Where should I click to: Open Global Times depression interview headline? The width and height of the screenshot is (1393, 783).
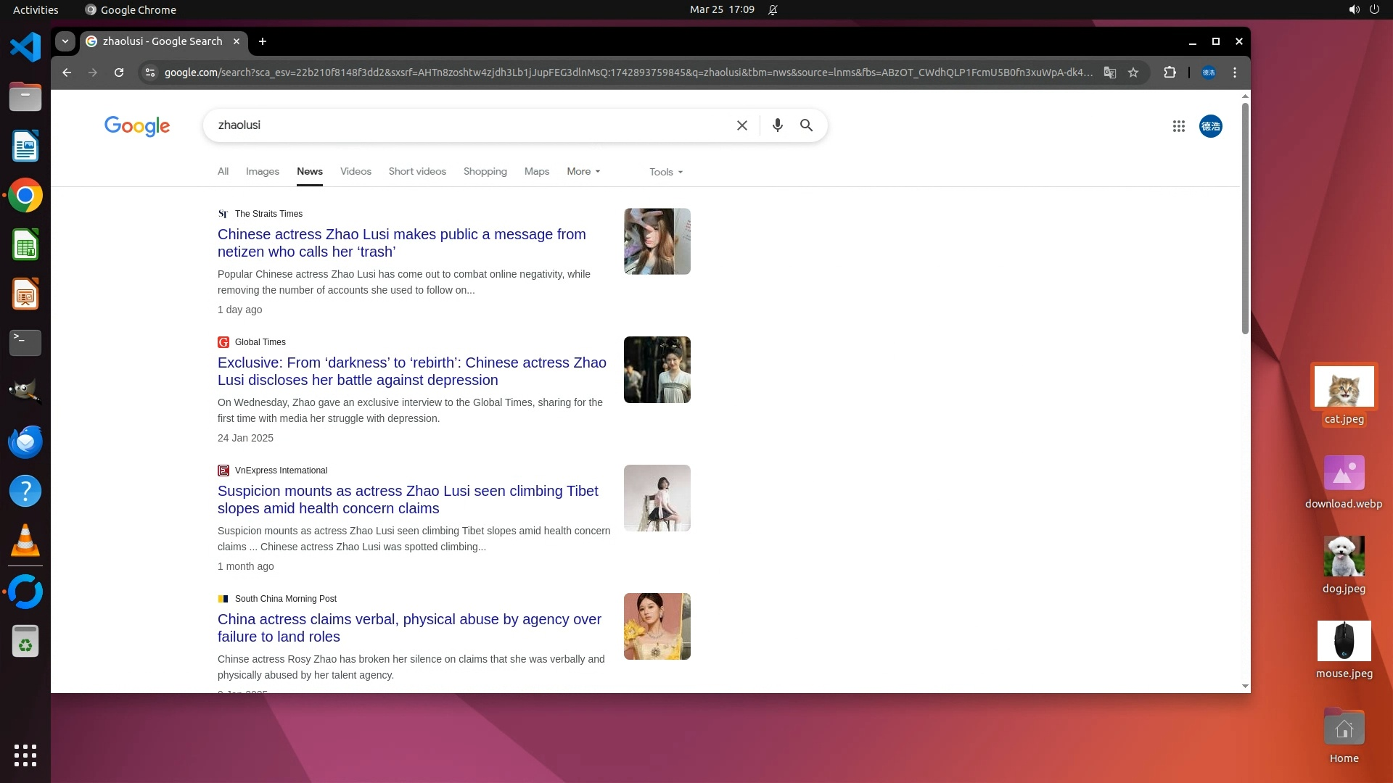click(x=411, y=371)
